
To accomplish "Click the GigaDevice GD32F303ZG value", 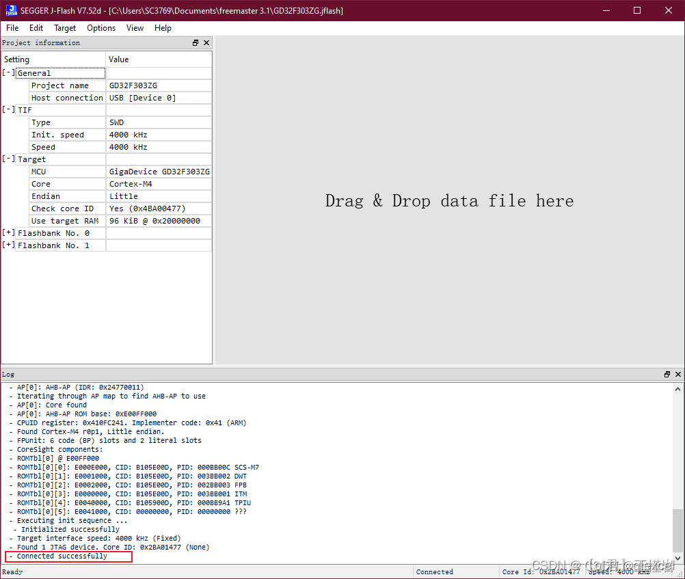I will click(x=159, y=172).
